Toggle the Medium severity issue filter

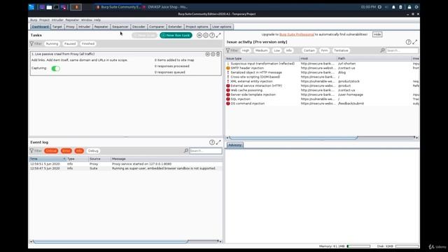coord(261,50)
